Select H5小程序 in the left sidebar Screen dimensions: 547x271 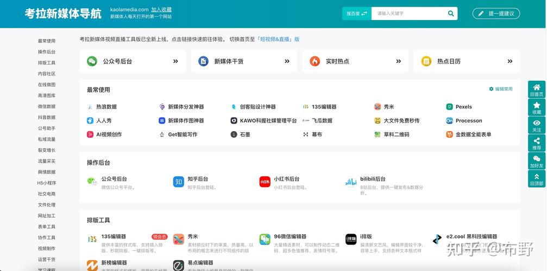pyautogui.click(x=47, y=183)
